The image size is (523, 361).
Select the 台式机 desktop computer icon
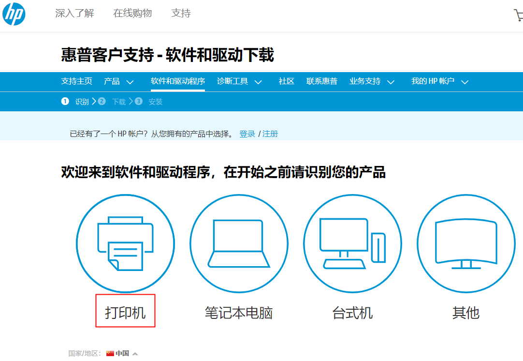[352, 243]
